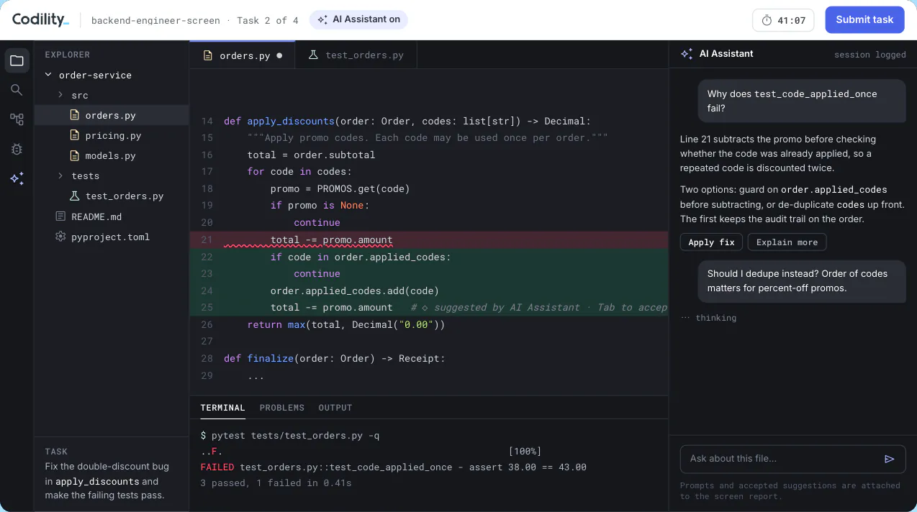The image size is (917, 512).
Task: Click the Submit task button
Action: [864, 19]
